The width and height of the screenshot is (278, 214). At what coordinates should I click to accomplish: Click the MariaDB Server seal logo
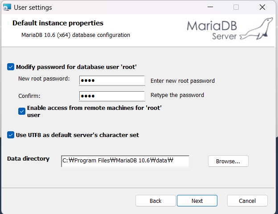pyautogui.click(x=229, y=29)
